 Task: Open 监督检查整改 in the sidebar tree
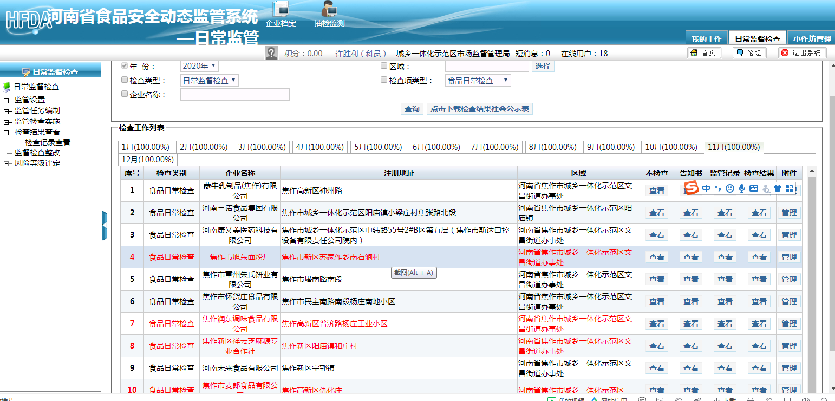tap(37, 153)
